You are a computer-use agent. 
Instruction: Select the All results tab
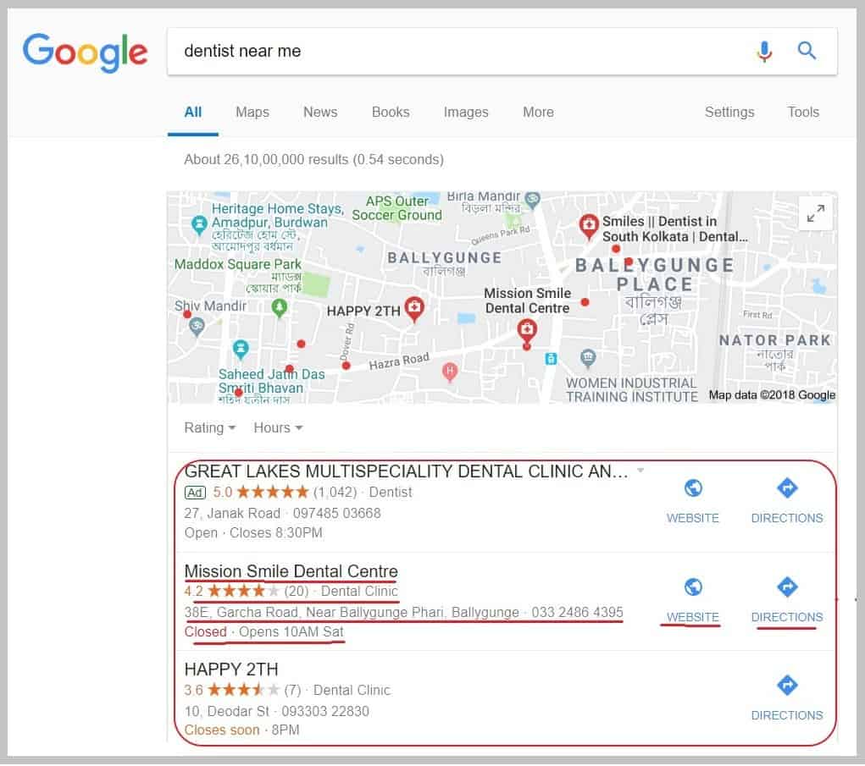point(192,112)
